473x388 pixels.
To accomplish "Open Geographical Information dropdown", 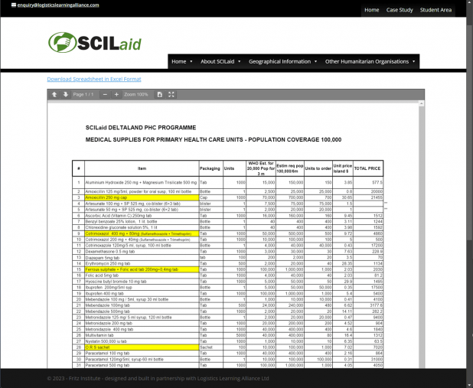I will [x=282, y=61].
